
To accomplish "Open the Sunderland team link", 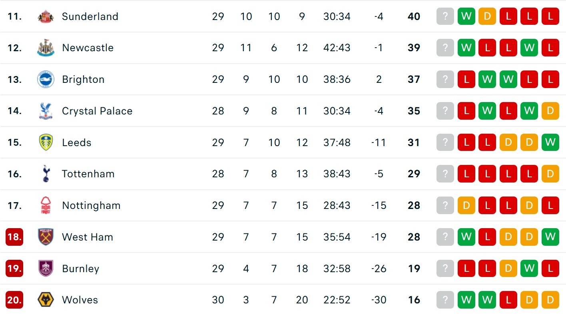I will click(90, 16).
